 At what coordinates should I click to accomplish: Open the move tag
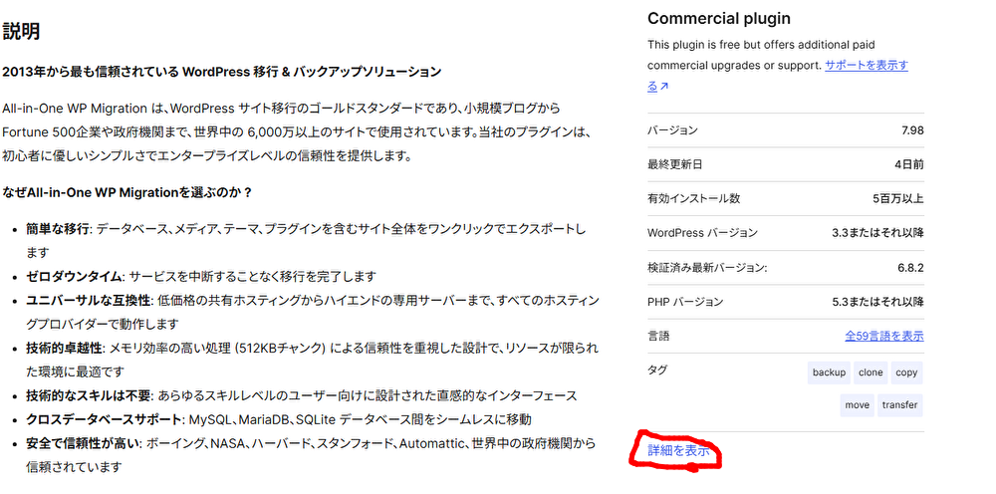coord(857,405)
